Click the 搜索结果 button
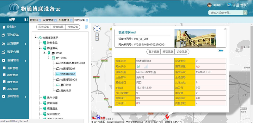253x123 pixels. coord(58,27)
